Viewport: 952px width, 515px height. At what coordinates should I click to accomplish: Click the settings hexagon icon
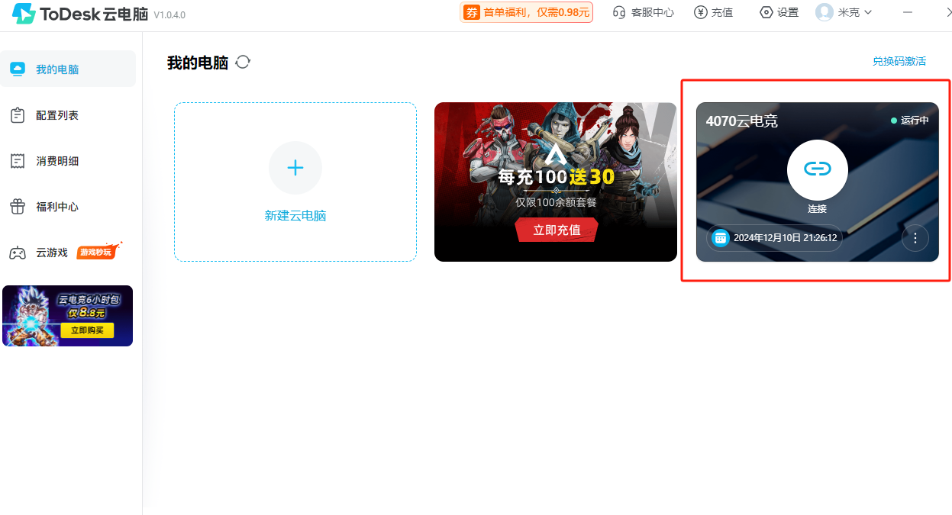[766, 12]
